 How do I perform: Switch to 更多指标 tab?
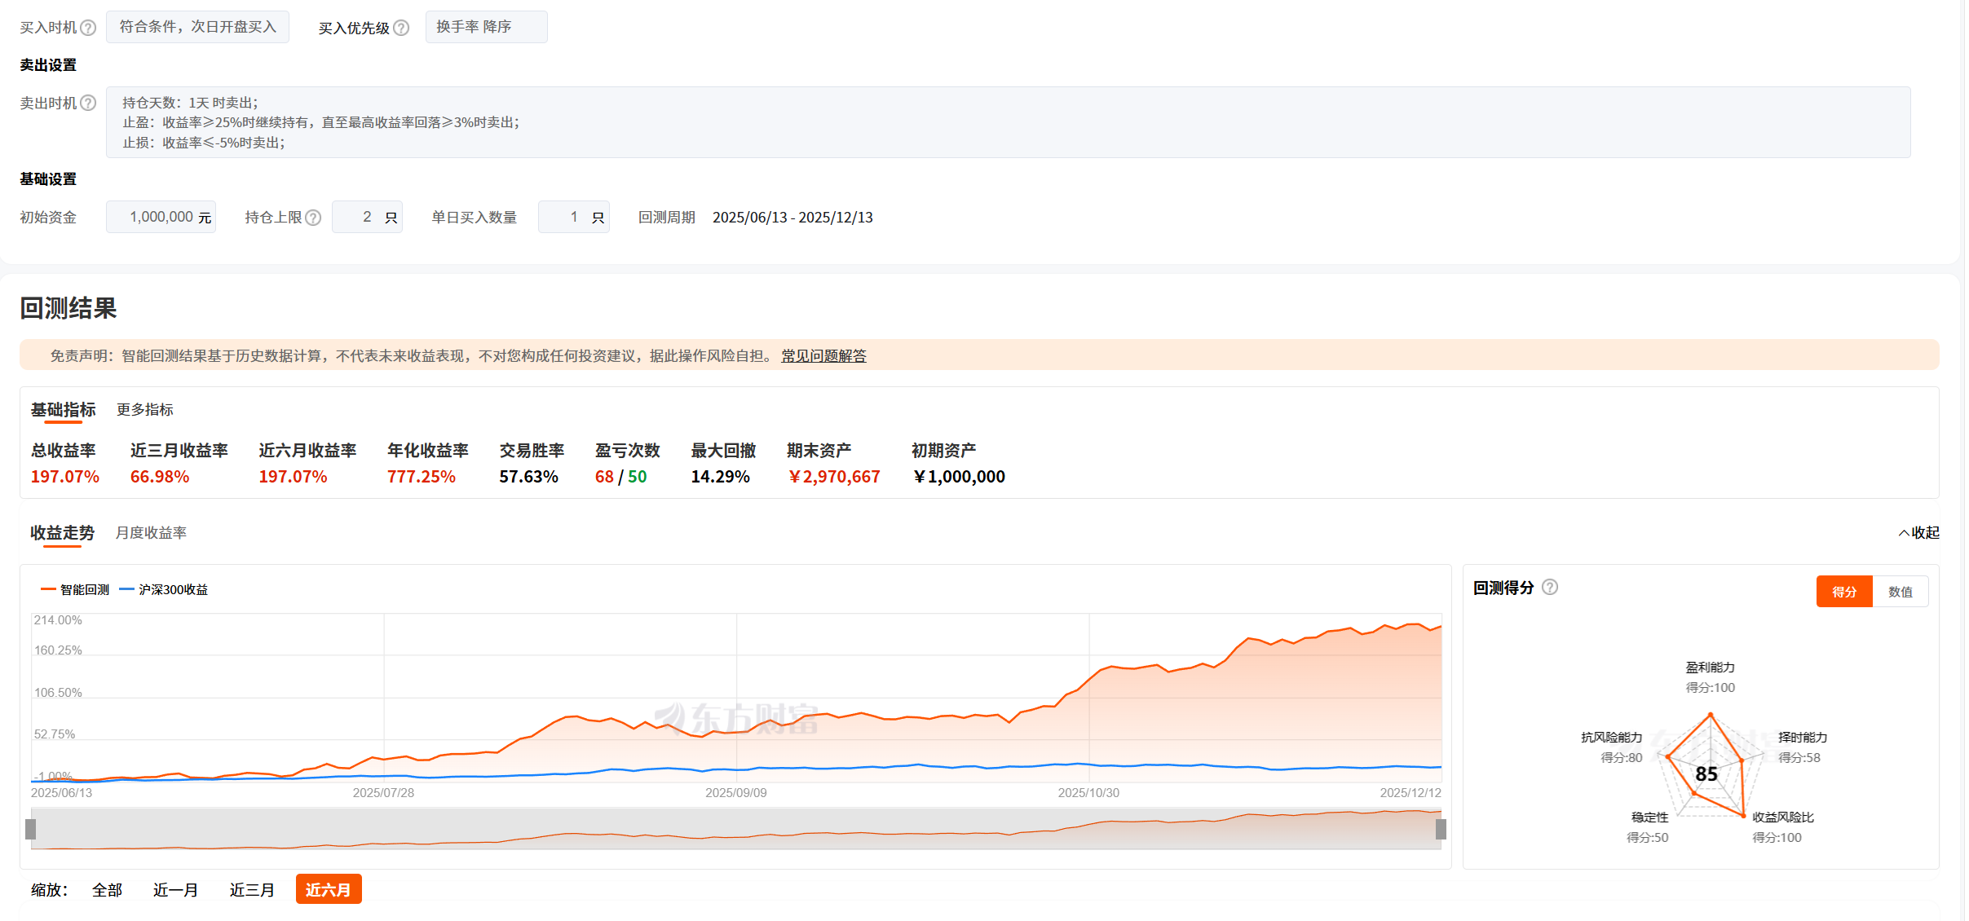click(x=144, y=409)
